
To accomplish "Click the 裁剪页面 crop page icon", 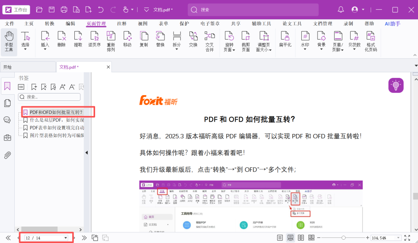I will 245,41.
